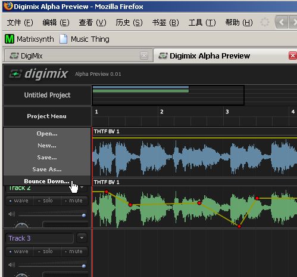Solo Track 3

coord(46,251)
